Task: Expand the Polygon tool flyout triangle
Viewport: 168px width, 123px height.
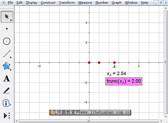Action: (x=11, y=70)
